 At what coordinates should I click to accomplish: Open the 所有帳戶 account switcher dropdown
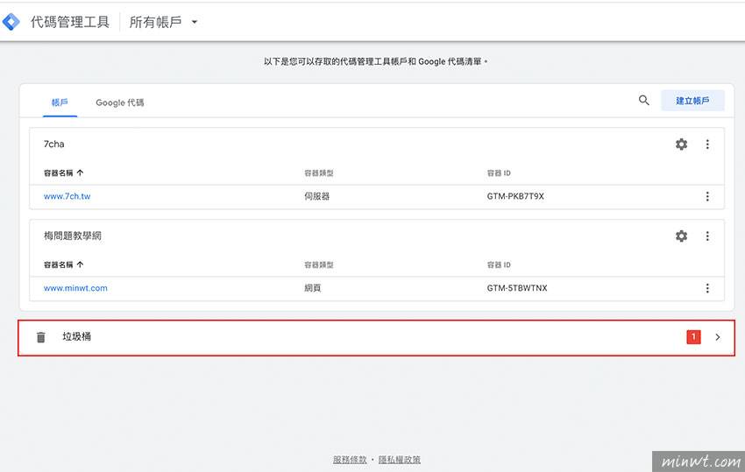163,22
